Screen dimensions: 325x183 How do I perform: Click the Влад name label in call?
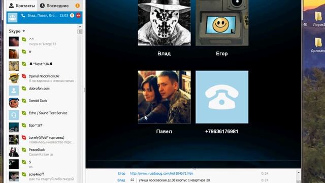(x=164, y=53)
